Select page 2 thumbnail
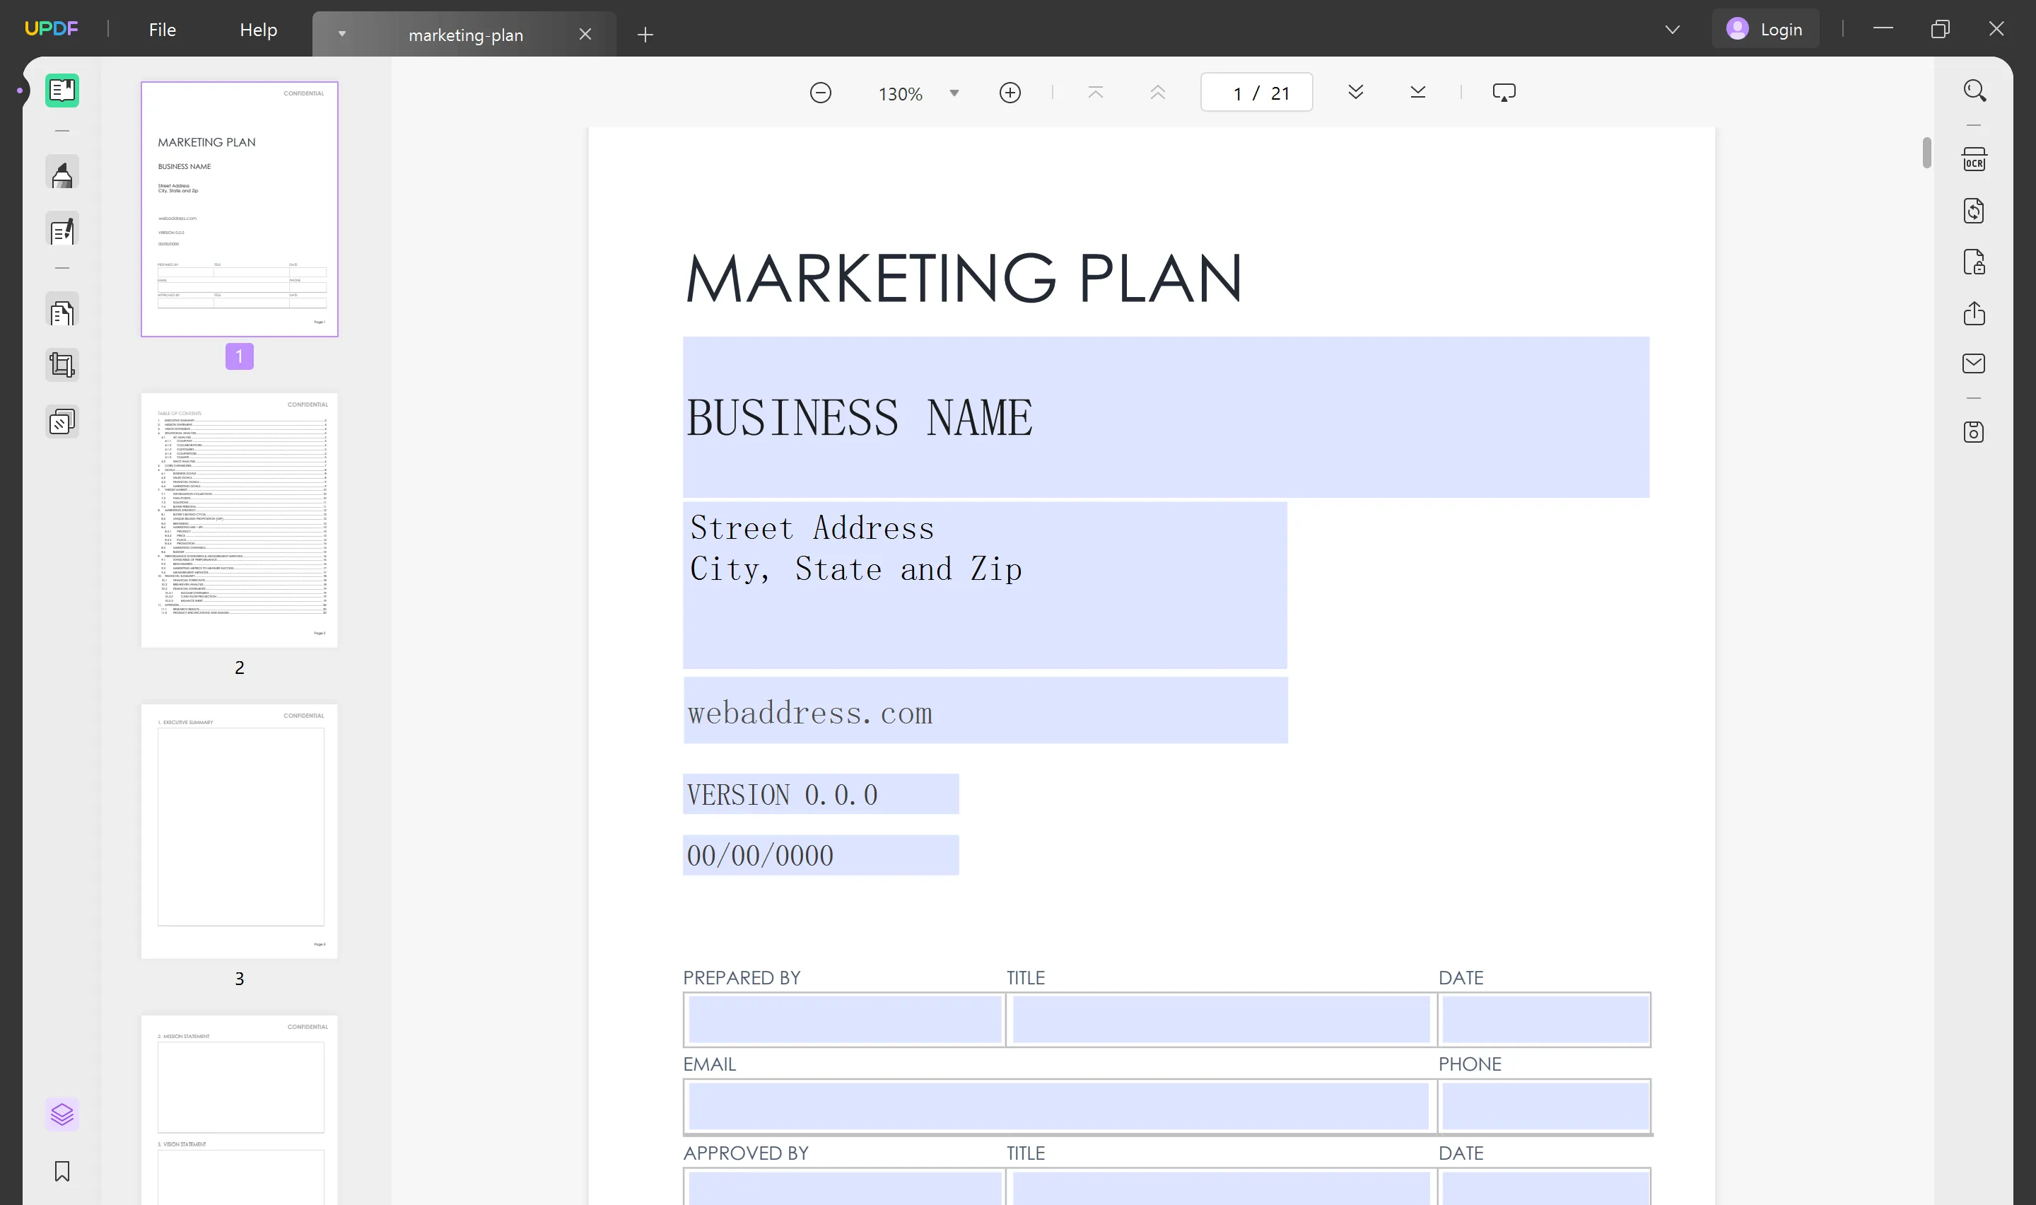2036x1205 pixels. coord(238,520)
